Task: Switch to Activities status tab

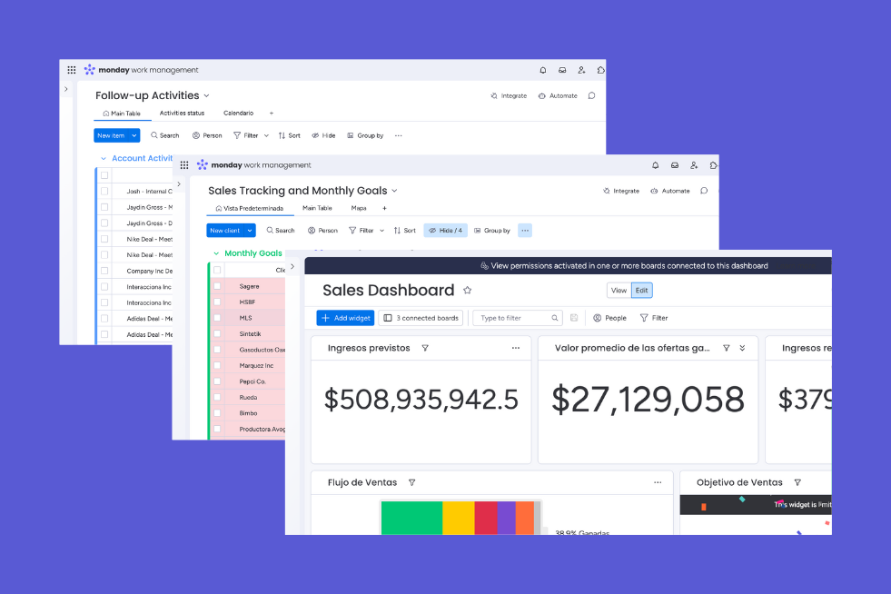Action: pos(182,114)
